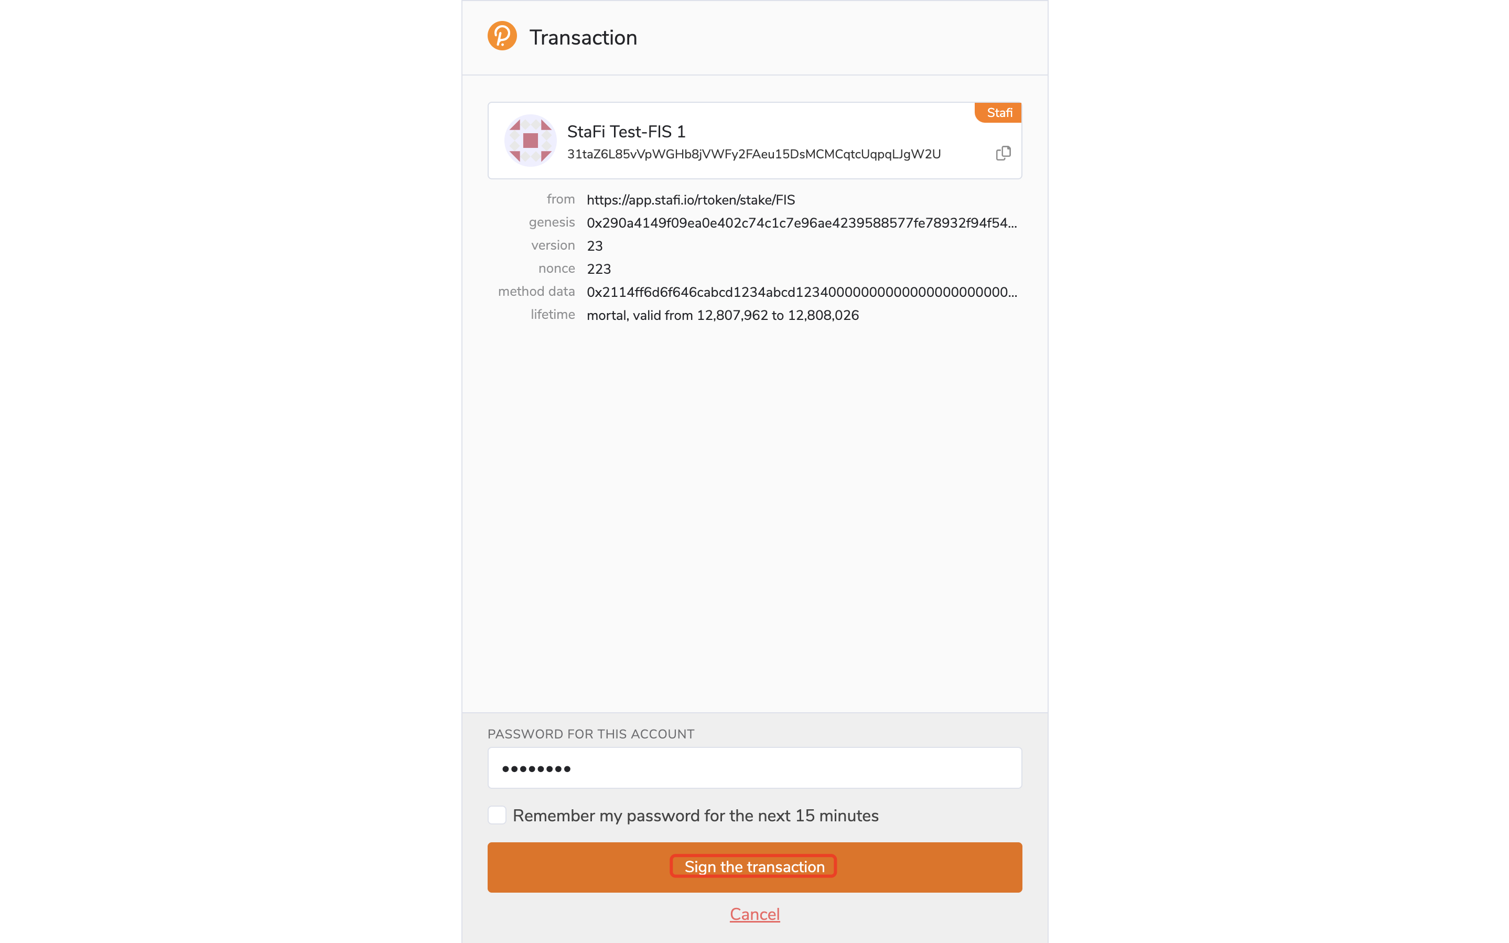Click the nonce value 223
The width and height of the screenshot is (1509, 943).
tap(598, 269)
